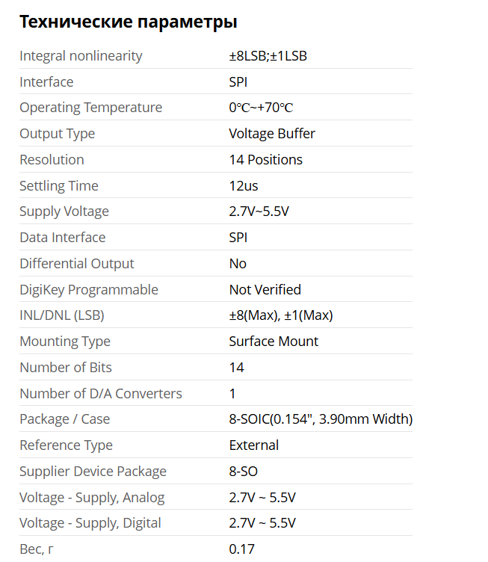
Task: Click the "Integral nonlinearity" parameter label
Action: (x=81, y=56)
